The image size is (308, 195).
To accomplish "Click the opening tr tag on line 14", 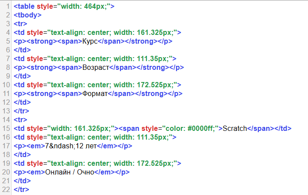I will pos(20,120).
